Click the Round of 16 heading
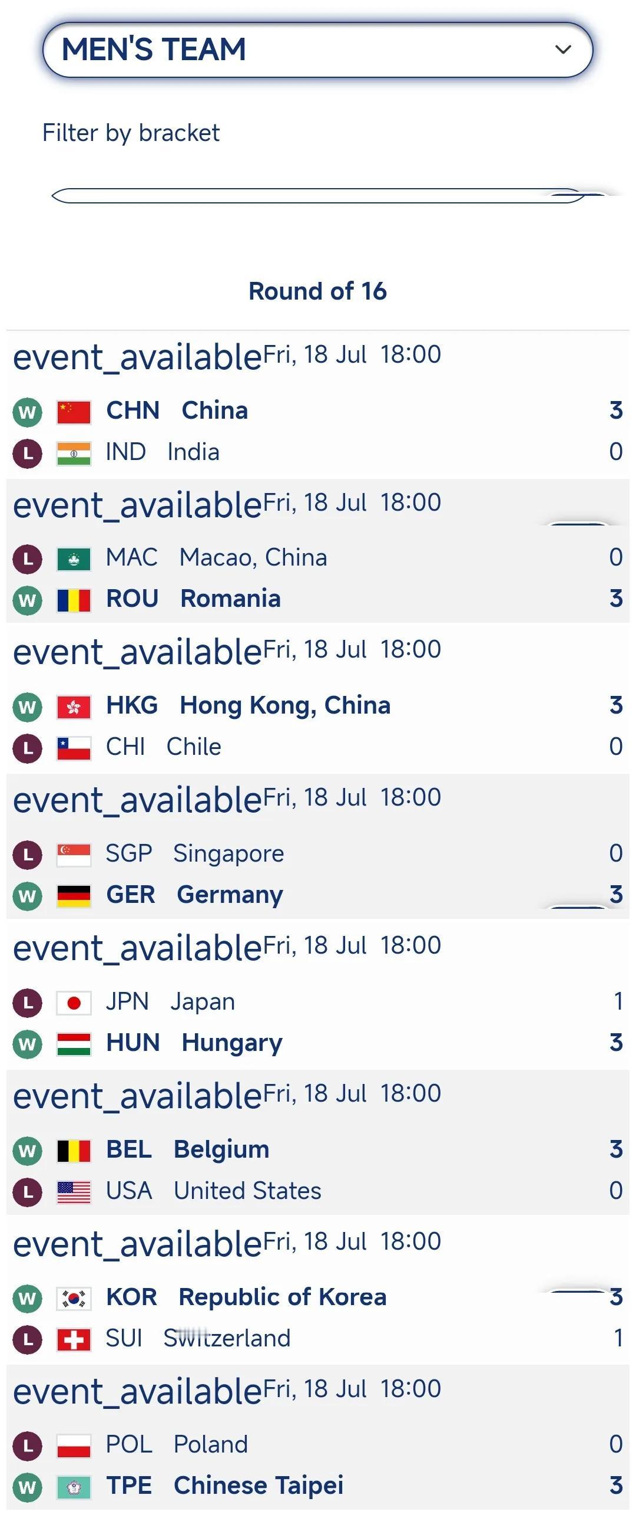636x1518 pixels. (317, 291)
